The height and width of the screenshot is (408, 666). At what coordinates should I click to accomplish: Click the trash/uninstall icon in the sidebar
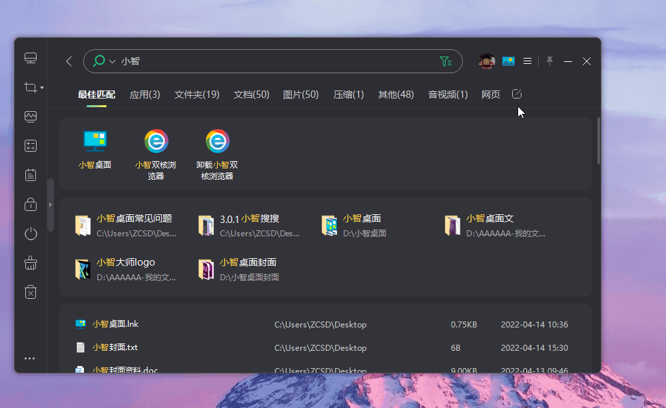tap(30, 292)
